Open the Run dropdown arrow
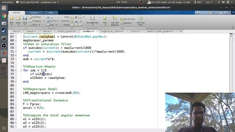Image resolution: width=235 pixels, height=132 pixels. coord(105,25)
